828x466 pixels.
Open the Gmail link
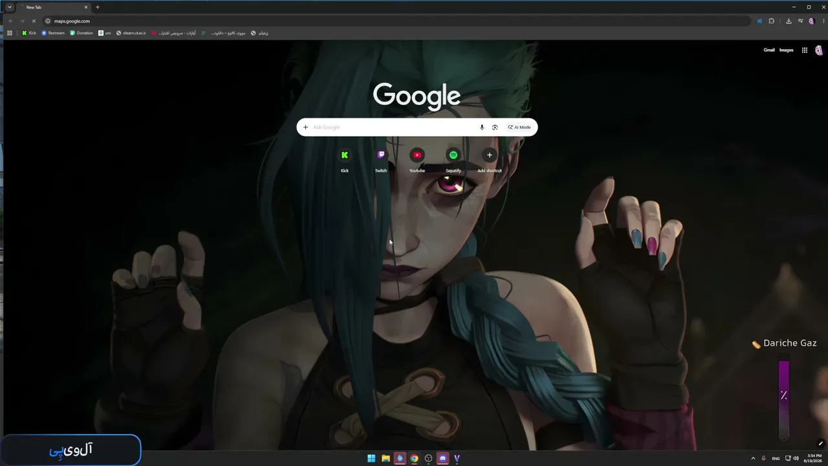click(769, 50)
